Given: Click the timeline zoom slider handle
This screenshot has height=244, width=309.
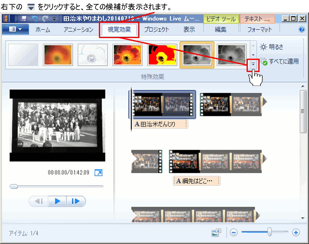Looking at the screenshot, I should coord(269,232).
